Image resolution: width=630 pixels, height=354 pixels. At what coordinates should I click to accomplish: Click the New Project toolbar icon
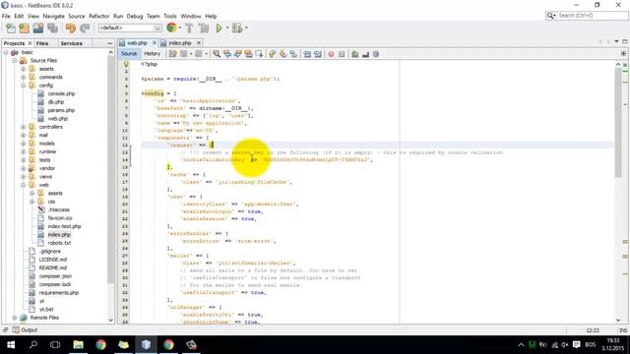24,29
